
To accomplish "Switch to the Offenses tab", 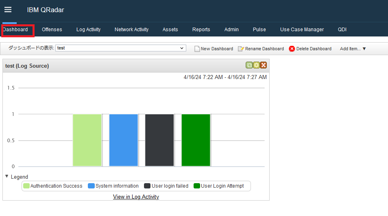I will (52, 30).
